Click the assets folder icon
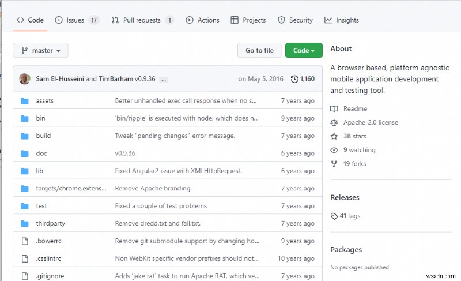 pyautogui.click(x=25, y=101)
